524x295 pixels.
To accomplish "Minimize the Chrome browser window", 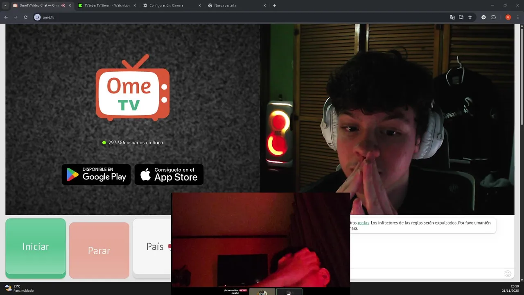I will [492, 5].
